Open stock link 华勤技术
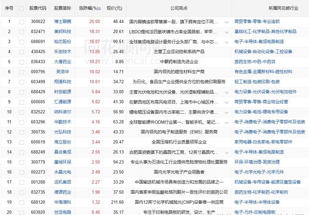The width and height of the screenshot is (309, 215). (x=62, y=122)
